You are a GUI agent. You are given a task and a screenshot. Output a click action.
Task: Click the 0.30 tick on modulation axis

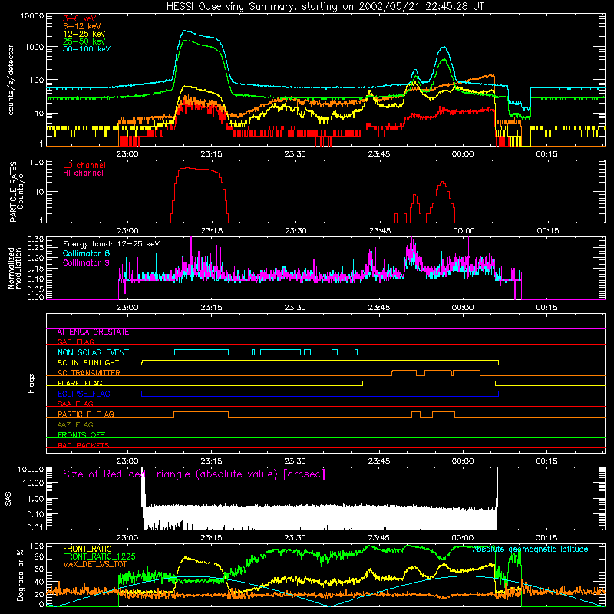tap(35, 239)
